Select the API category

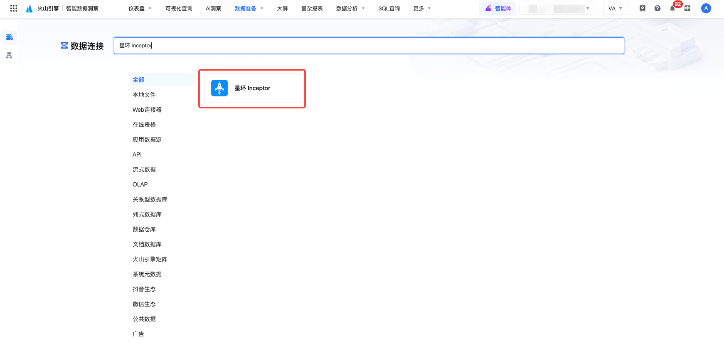(137, 155)
